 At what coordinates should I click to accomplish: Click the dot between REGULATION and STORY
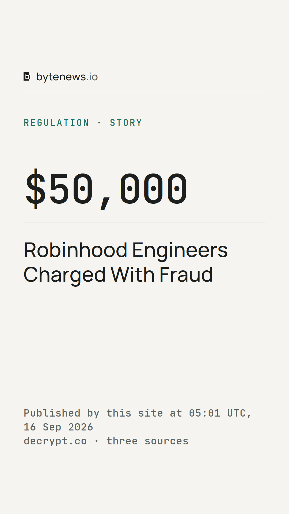click(x=100, y=123)
